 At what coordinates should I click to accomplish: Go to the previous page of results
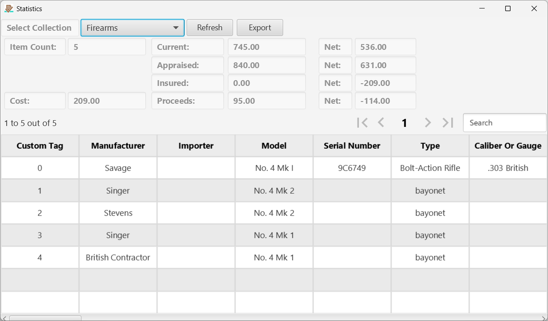tap(381, 123)
